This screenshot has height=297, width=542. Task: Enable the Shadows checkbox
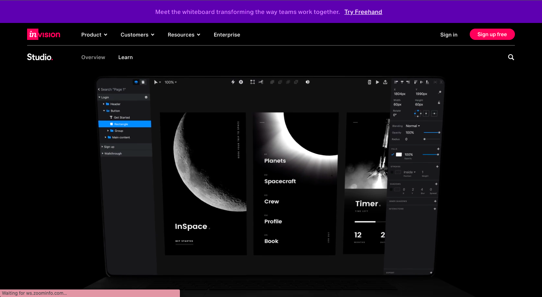(x=391, y=189)
